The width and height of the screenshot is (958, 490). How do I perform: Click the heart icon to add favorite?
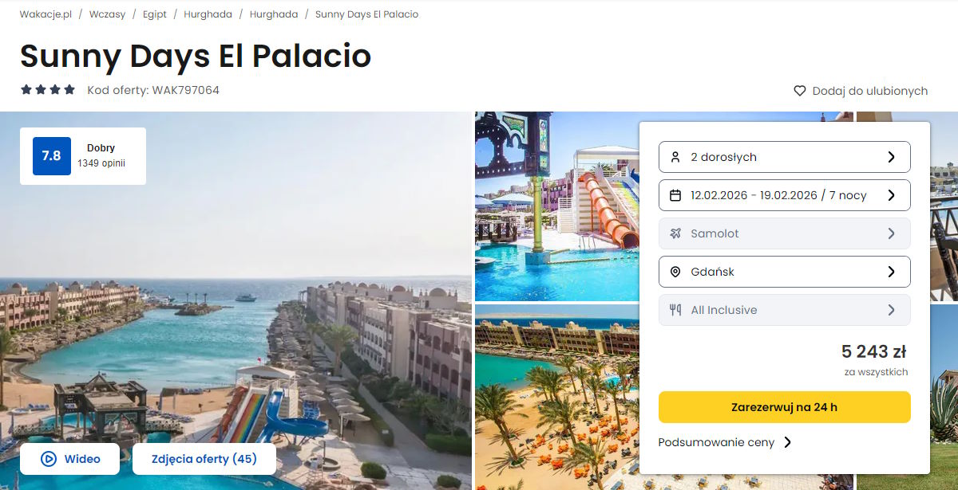click(799, 91)
